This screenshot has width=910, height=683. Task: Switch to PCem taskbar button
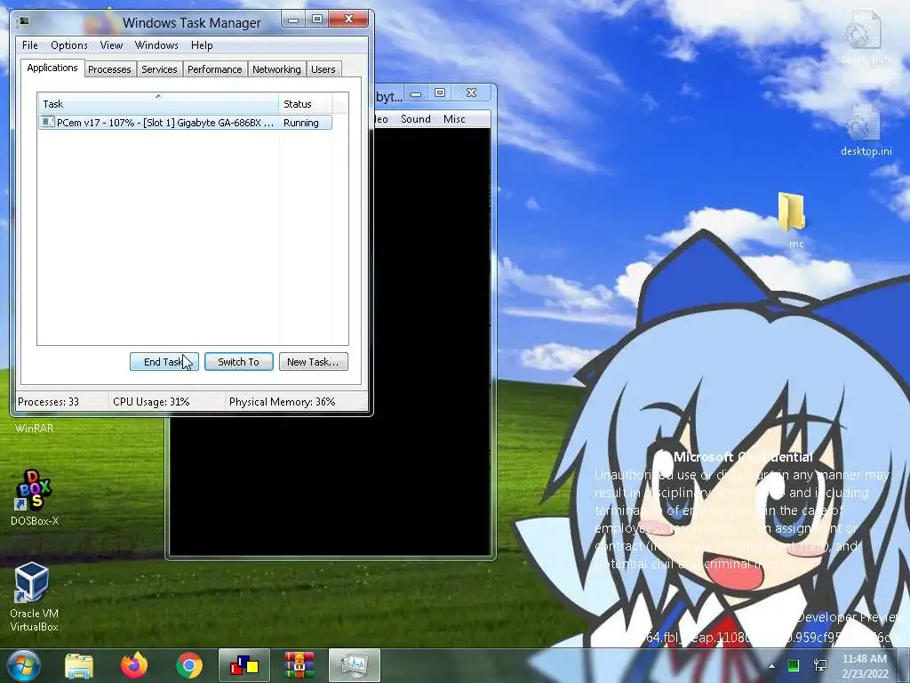[x=244, y=665]
